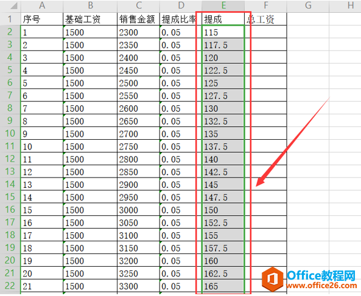
Task: Select sales amount cell 2900
Action: [138, 184]
